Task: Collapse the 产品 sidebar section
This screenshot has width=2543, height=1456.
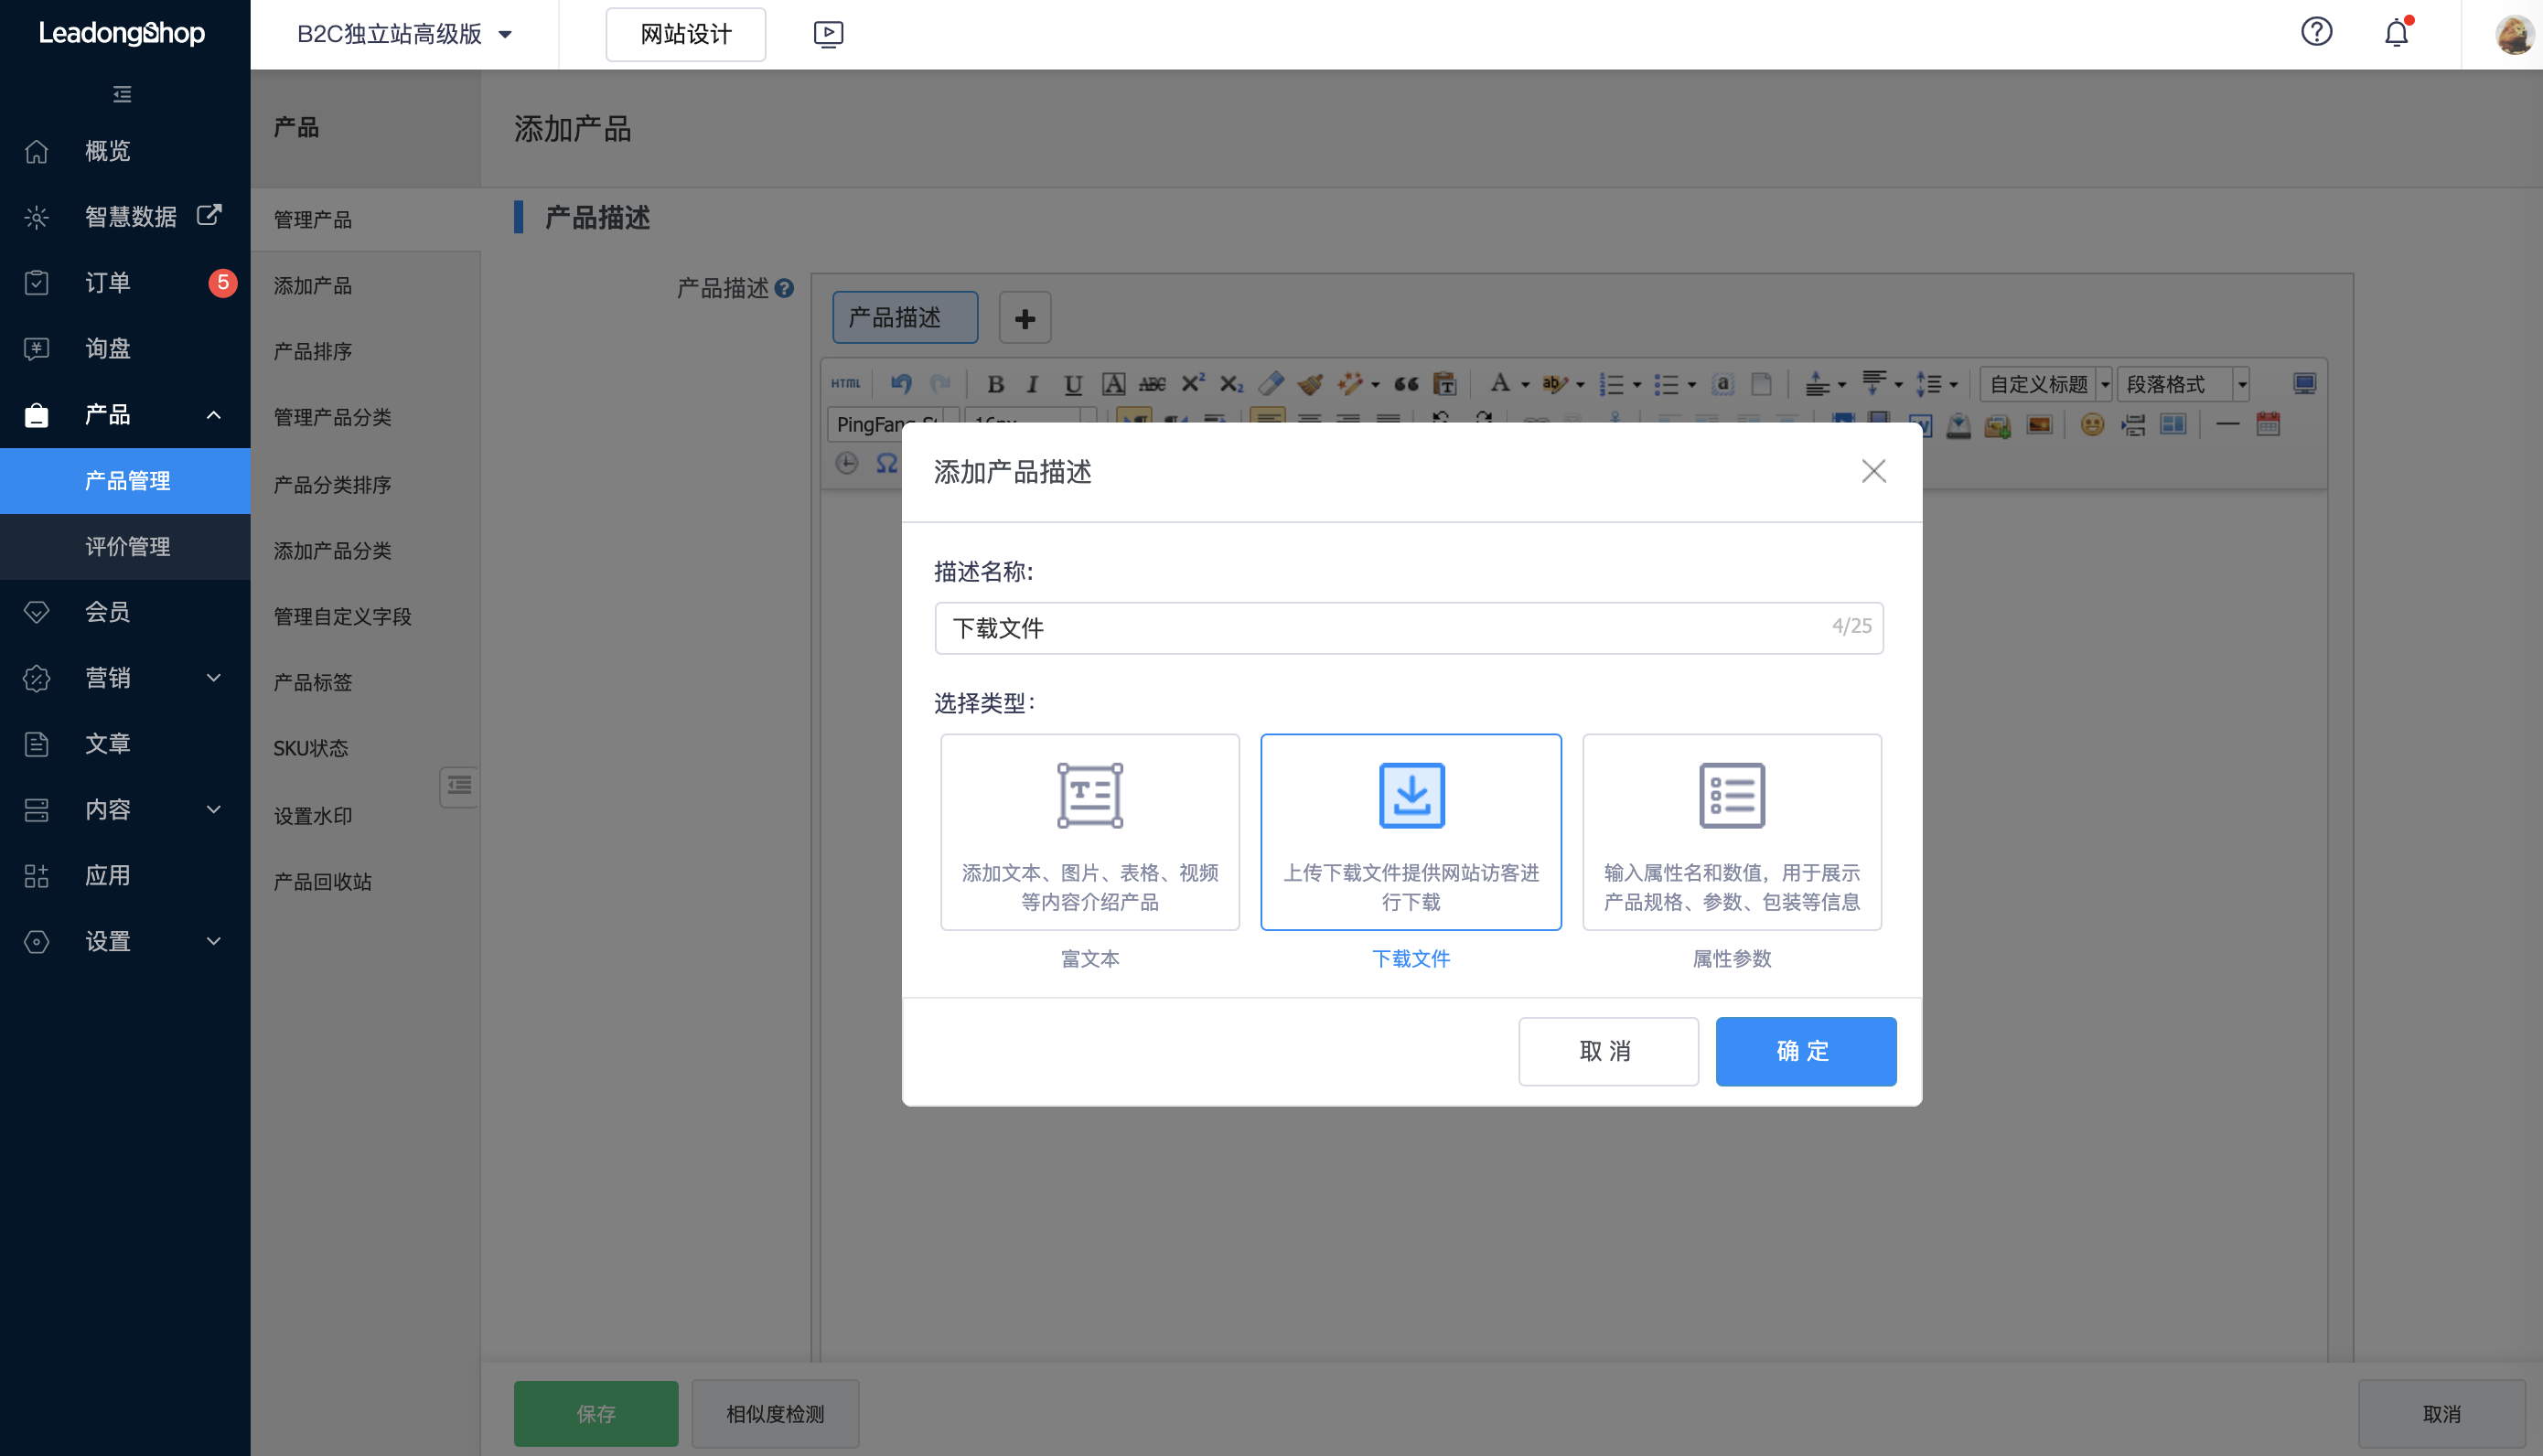Action: [x=213, y=414]
